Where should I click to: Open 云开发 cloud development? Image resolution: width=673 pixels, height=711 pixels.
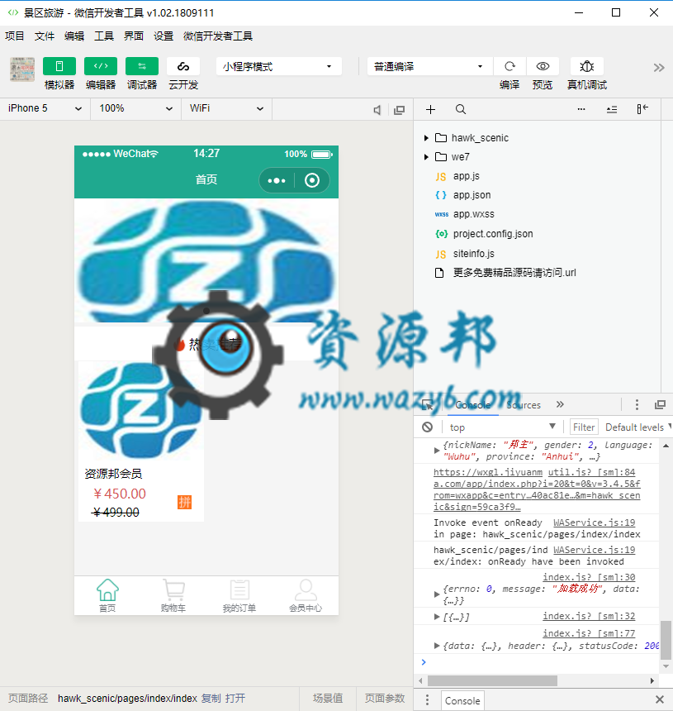click(183, 66)
